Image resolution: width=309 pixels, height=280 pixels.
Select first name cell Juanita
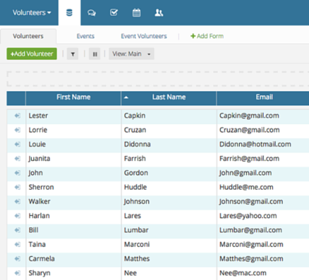coord(73,159)
